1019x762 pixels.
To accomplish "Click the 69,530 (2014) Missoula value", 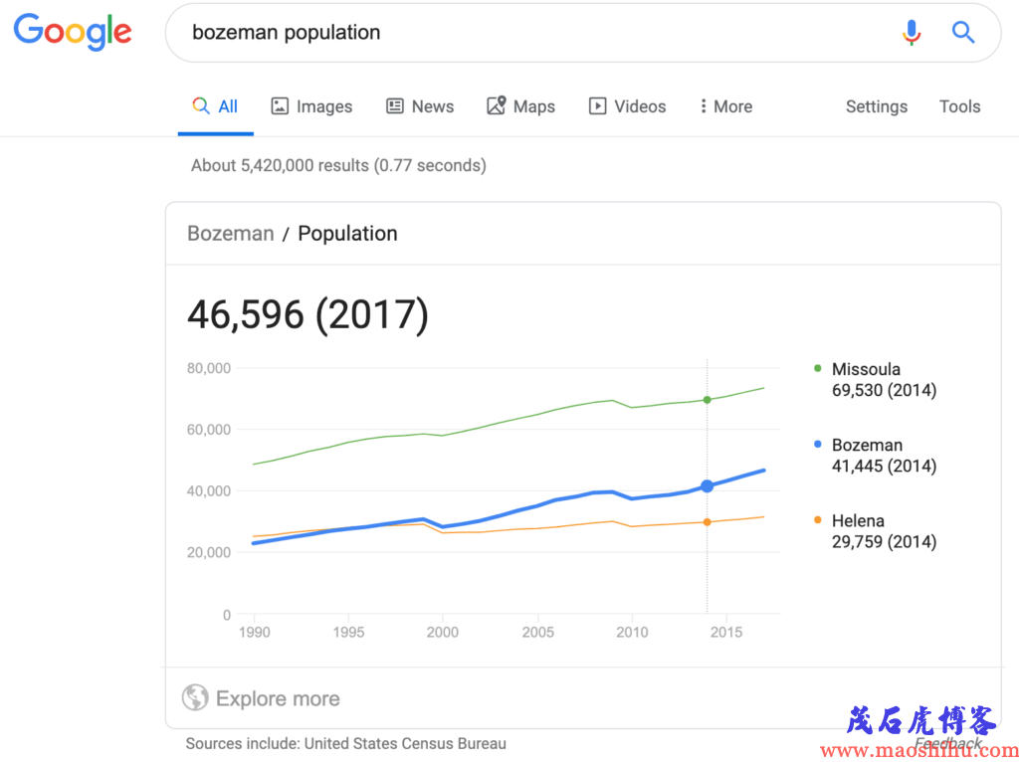I will (884, 390).
